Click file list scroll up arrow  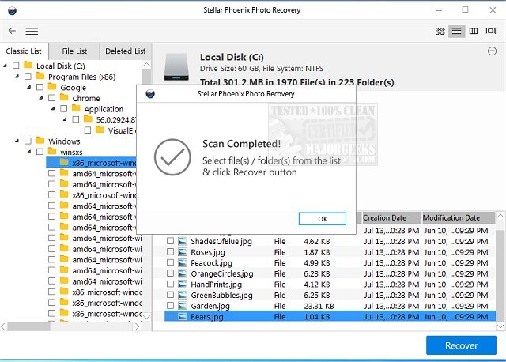(x=500, y=216)
